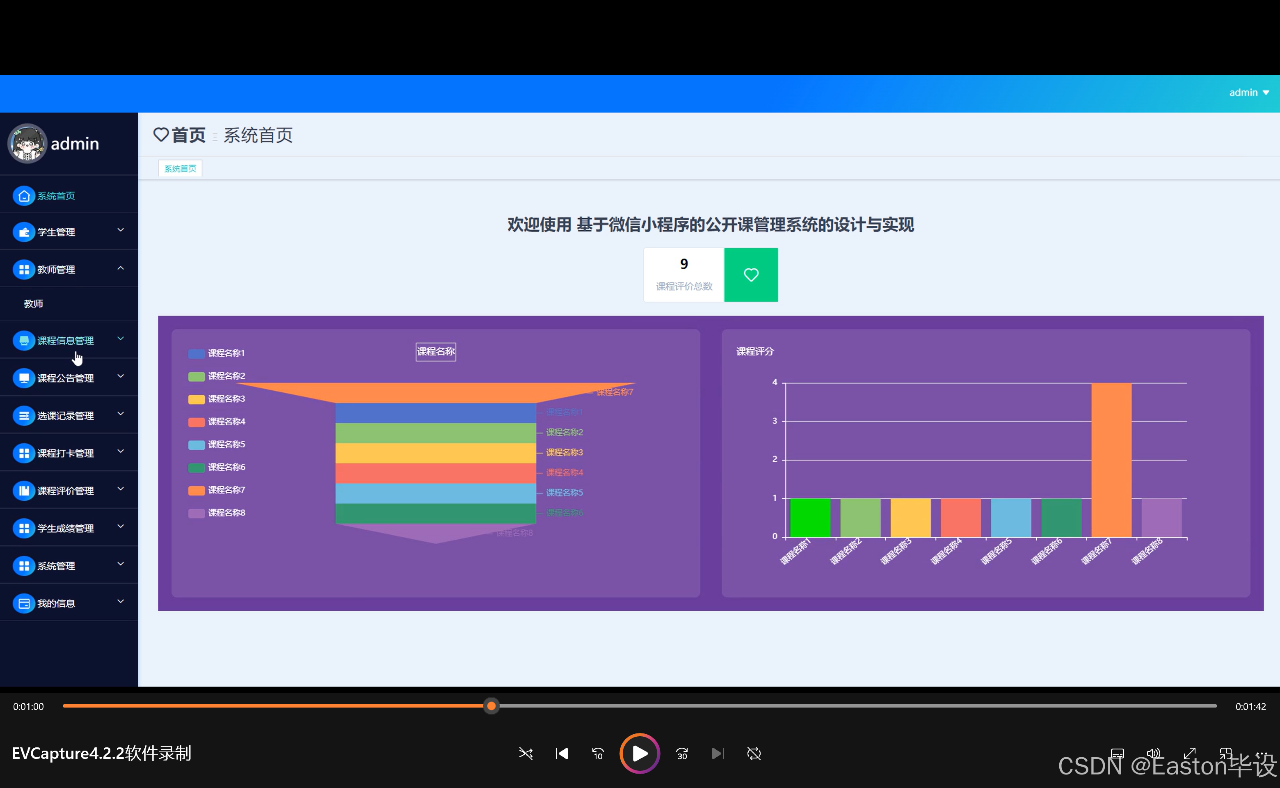Click total duration 0:01:42 label
This screenshot has height=788, width=1280.
[1250, 707]
